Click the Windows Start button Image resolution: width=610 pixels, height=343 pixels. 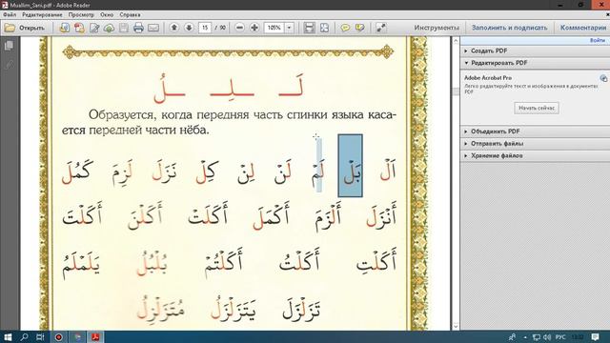coord(8,336)
